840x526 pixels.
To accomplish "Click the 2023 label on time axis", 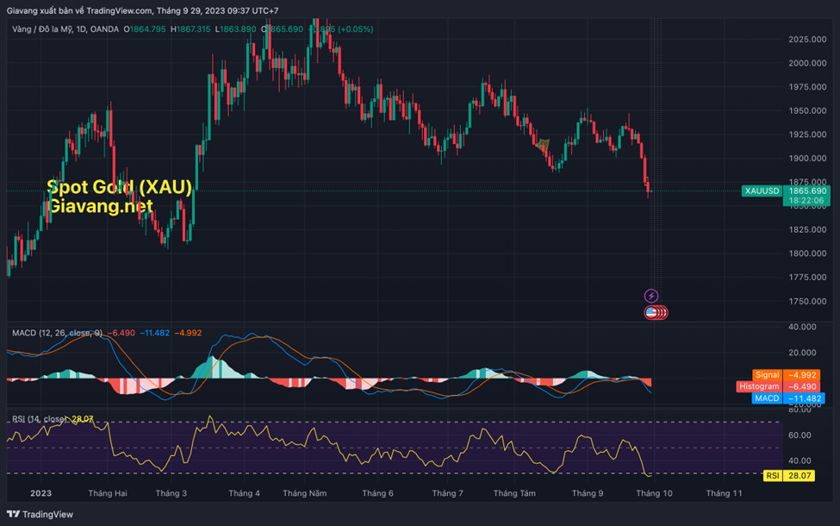I will pyautogui.click(x=41, y=493).
